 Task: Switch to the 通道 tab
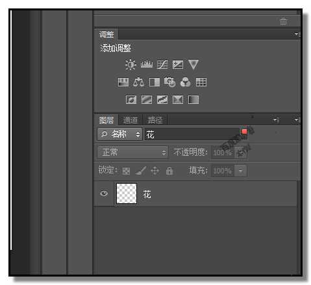click(x=131, y=120)
